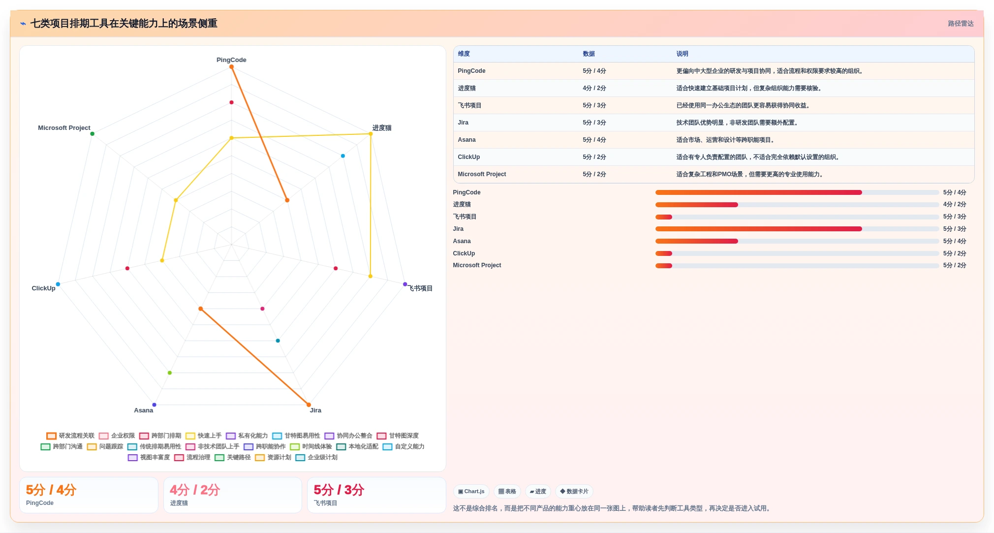
Task: Open the 数据卡片 badge
Action: (x=574, y=492)
